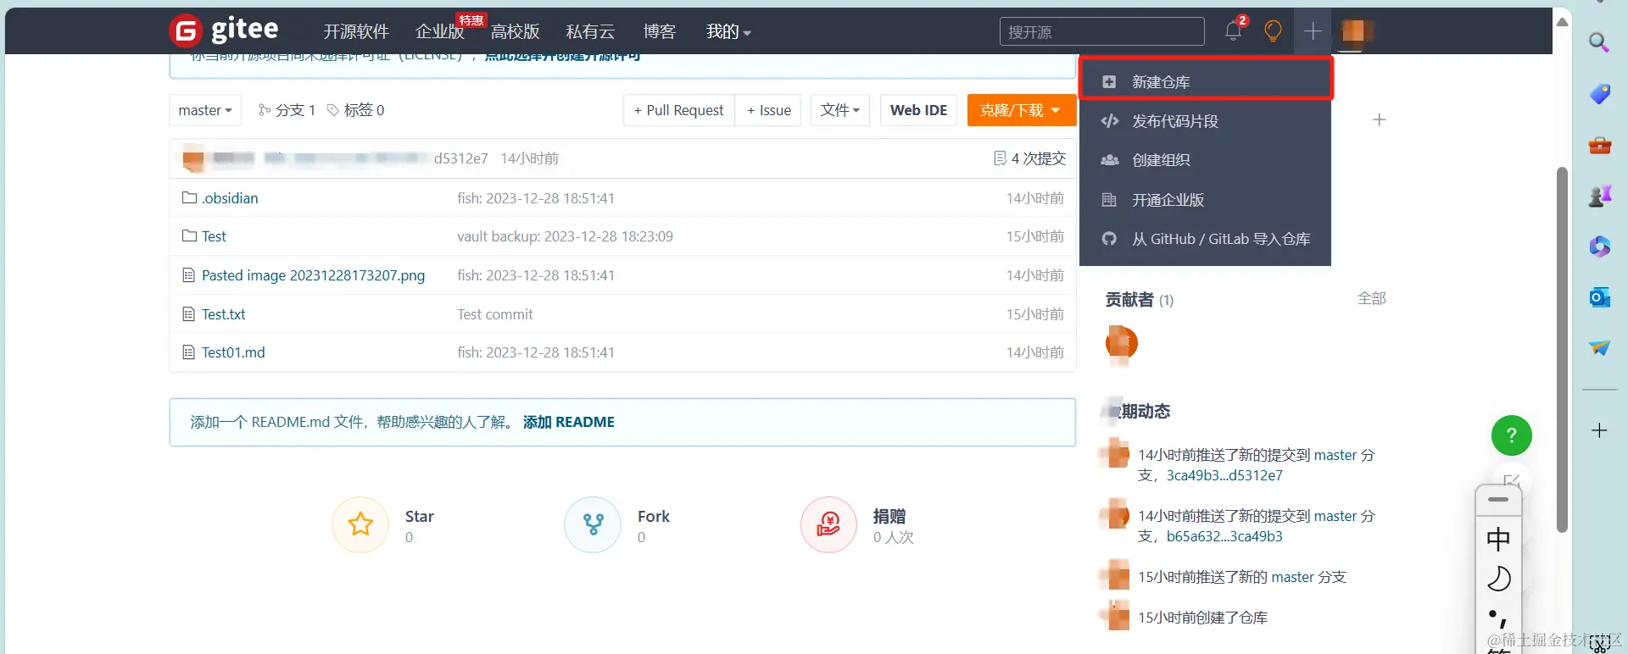Open 私有云 in the navbar
This screenshot has height=654, width=1628.
(590, 31)
